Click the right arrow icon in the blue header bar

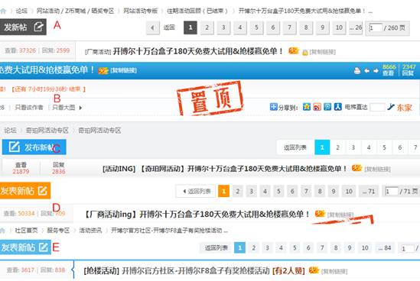(376, 71)
